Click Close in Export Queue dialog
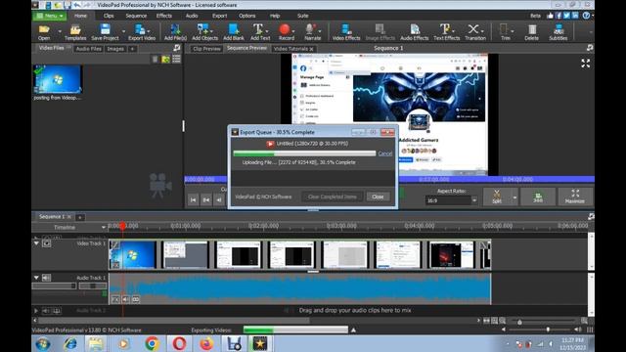The width and height of the screenshot is (626, 352). [x=378, y=197]
